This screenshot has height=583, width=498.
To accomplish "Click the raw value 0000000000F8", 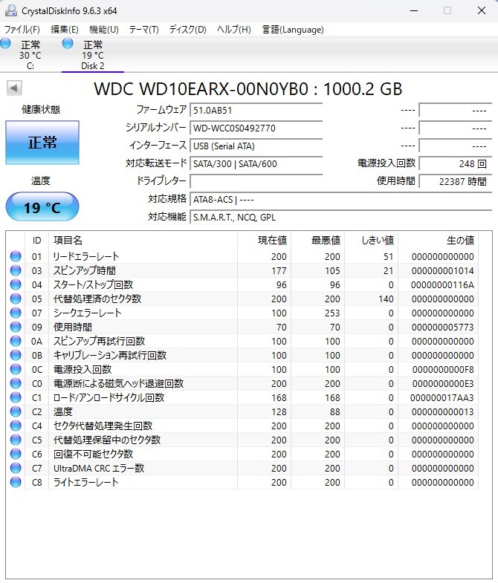I will point(443,370).
